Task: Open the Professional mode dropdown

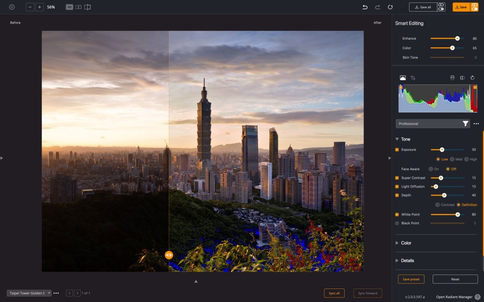Action: (433, 124)
